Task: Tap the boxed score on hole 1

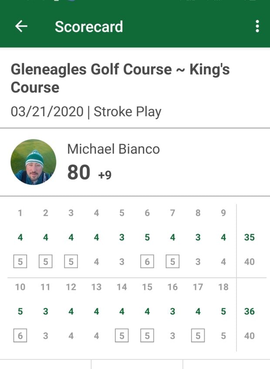Action: click(x=20, y=262)
